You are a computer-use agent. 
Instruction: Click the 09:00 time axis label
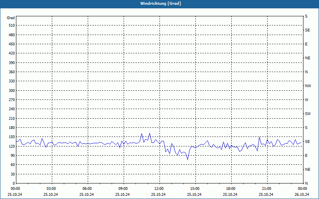(123, 189)
